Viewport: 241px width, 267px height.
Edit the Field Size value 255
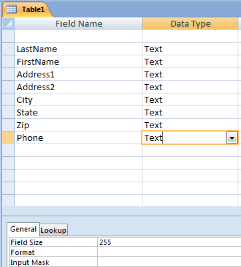(x=169, y=242)
